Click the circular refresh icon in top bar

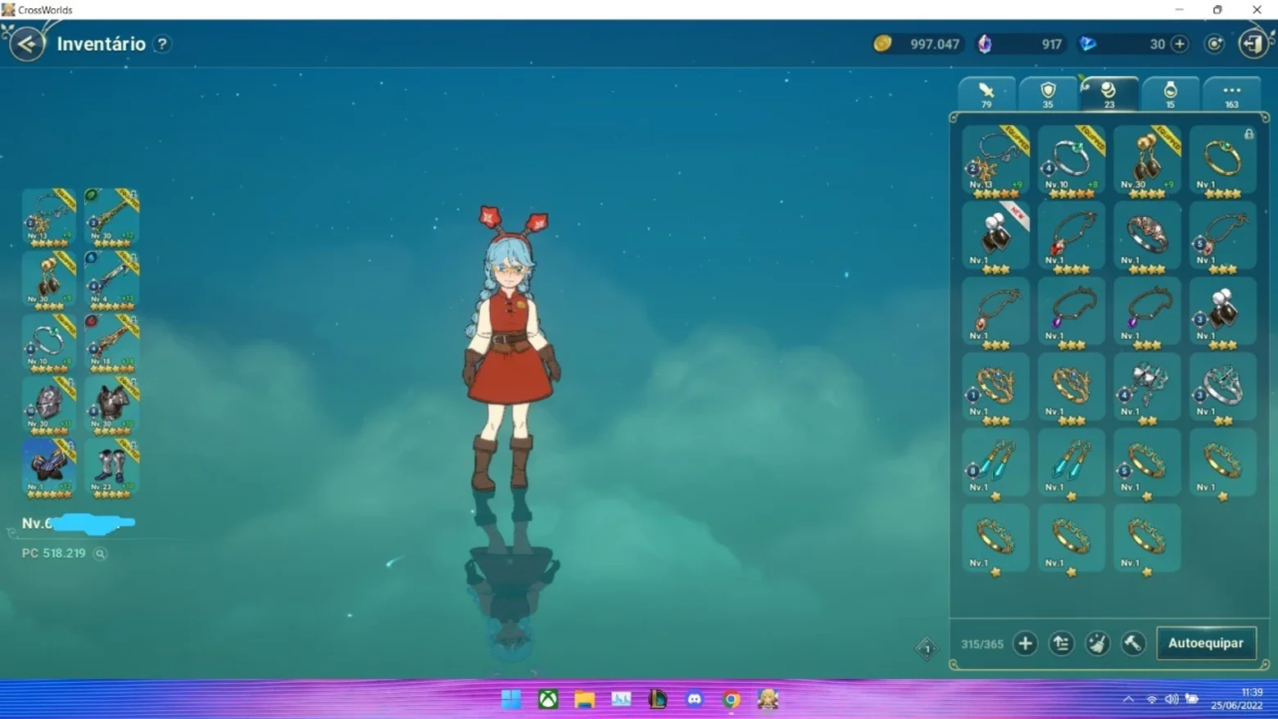tap(1215, 44)
